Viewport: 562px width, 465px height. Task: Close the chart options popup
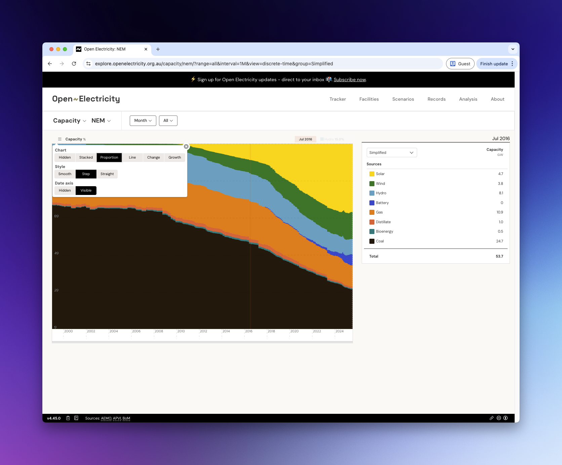[x=186, y=146]
